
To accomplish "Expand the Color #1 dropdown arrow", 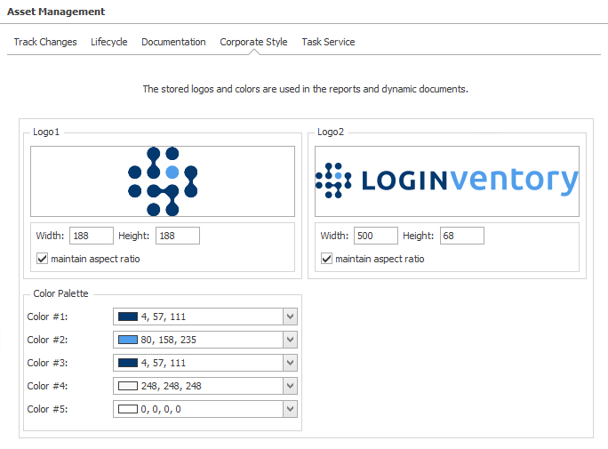I will [290, 317].
